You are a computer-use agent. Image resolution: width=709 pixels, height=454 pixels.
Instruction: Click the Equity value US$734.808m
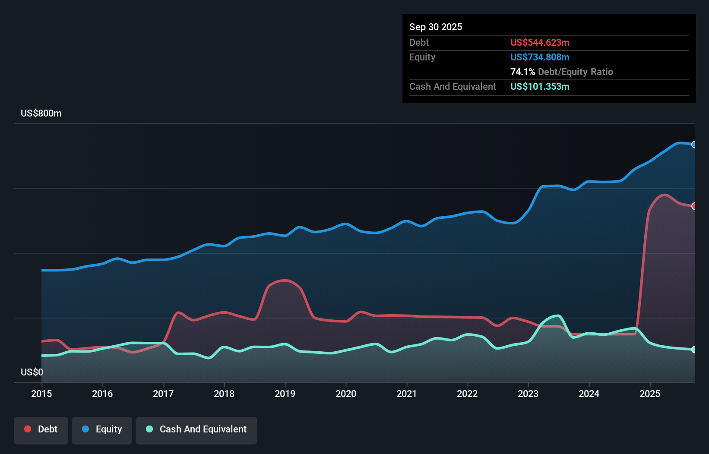click(x=540, y=57)
